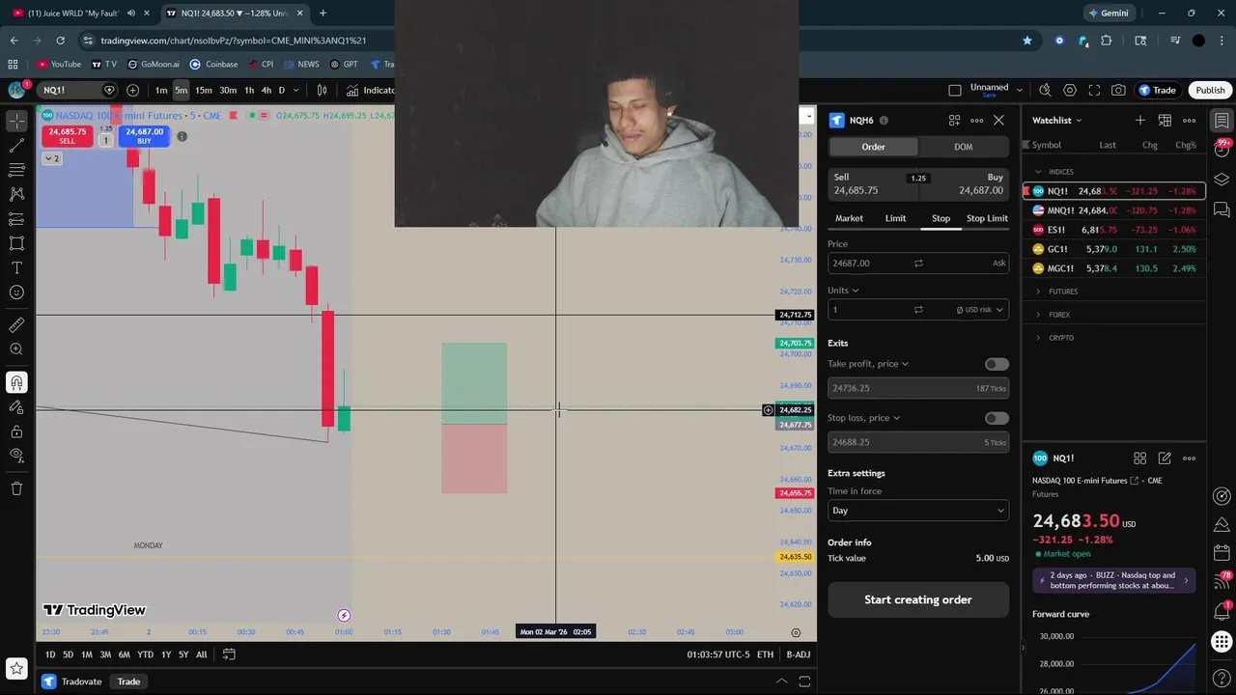Expand the CRYPTO watchlist section
This screenshot has width=1236, height=695.
[1039, 338]
